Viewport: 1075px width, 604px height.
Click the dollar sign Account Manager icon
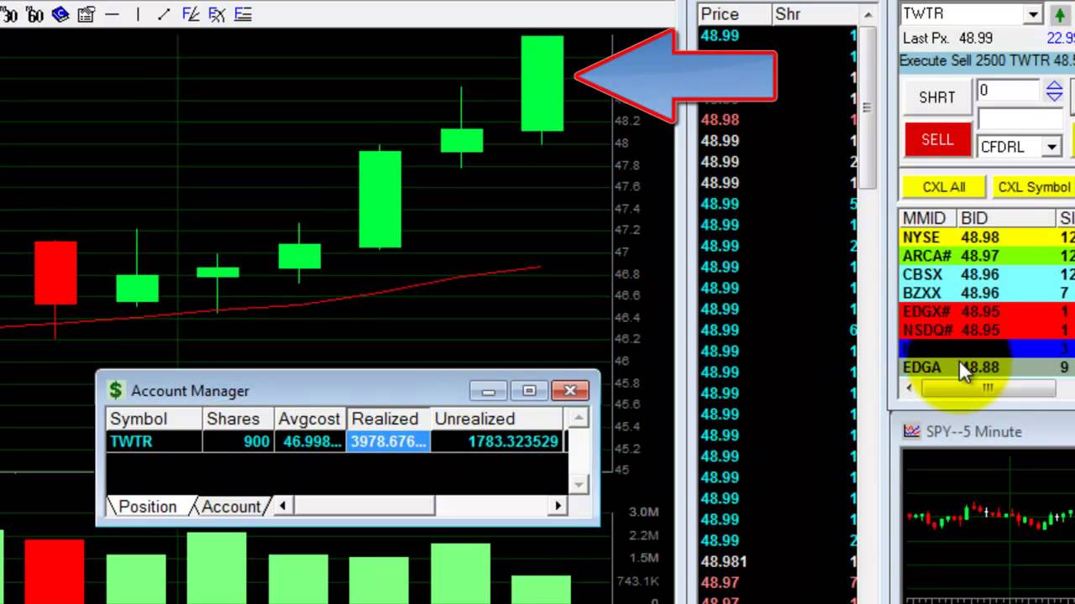[116, 390]
